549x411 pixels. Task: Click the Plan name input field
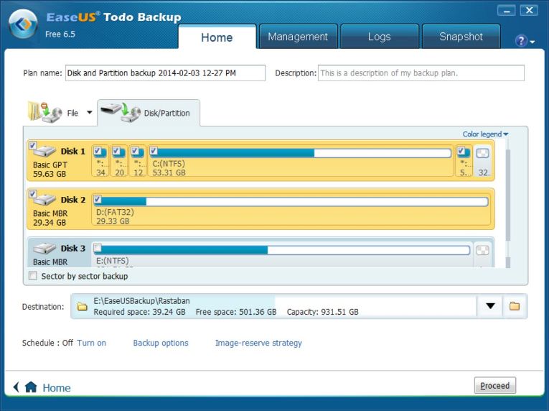[165, 73]
